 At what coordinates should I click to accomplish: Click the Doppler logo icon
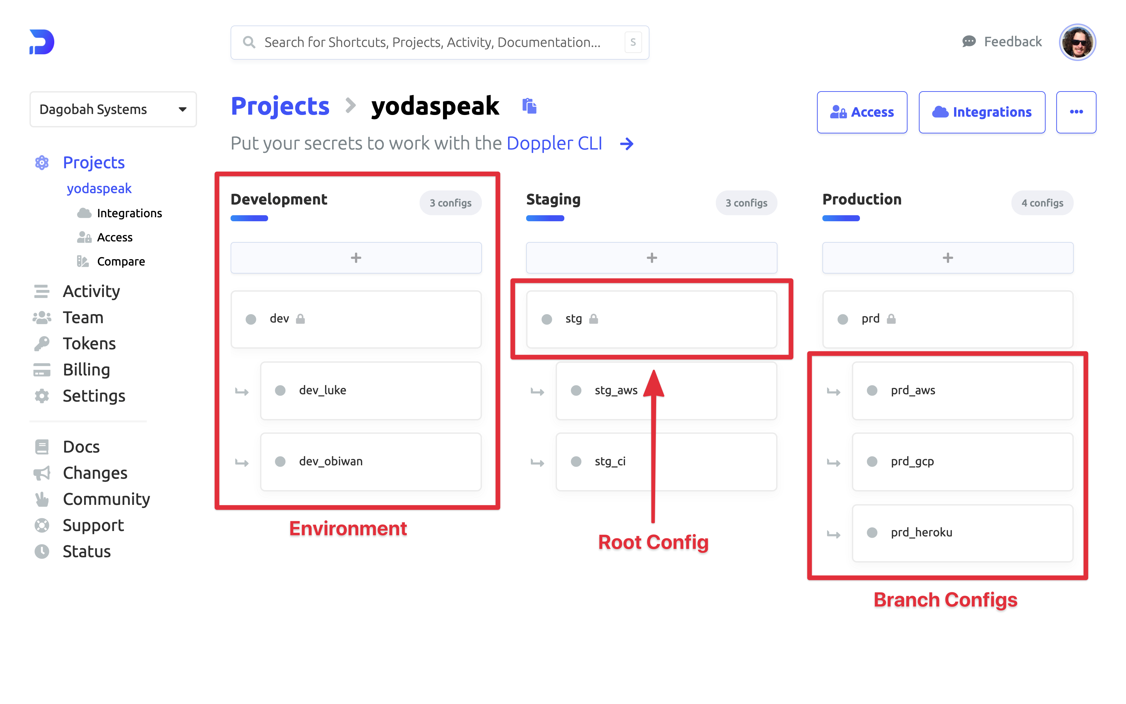[42, 42]
